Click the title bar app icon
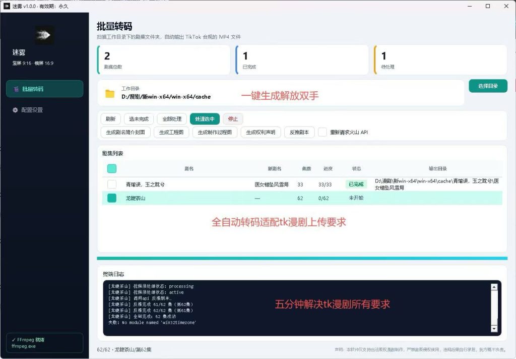This screenshot has width=516, height=359. pos(7,6)
